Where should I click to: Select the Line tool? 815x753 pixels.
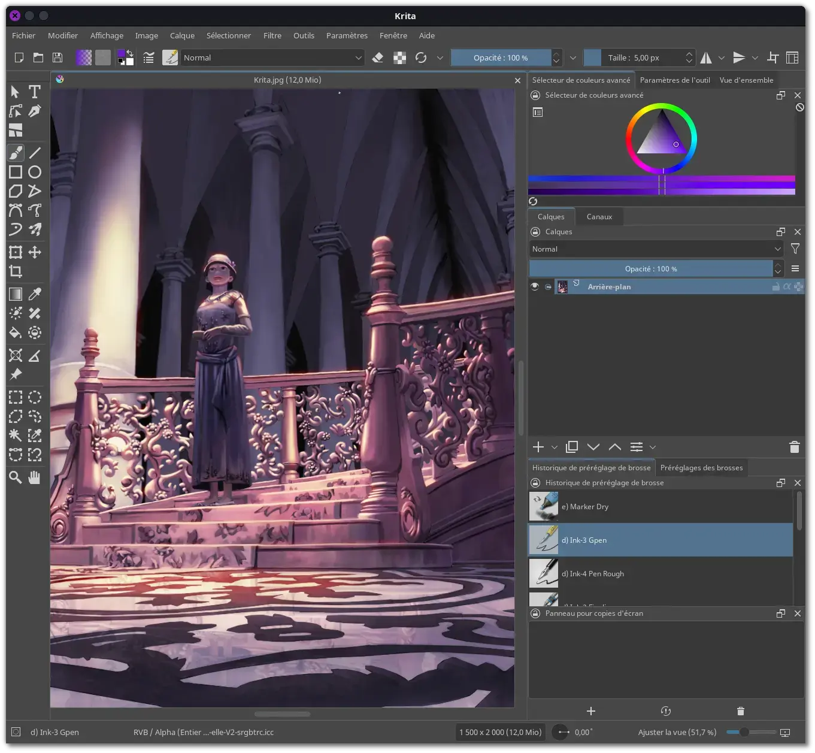35,153
